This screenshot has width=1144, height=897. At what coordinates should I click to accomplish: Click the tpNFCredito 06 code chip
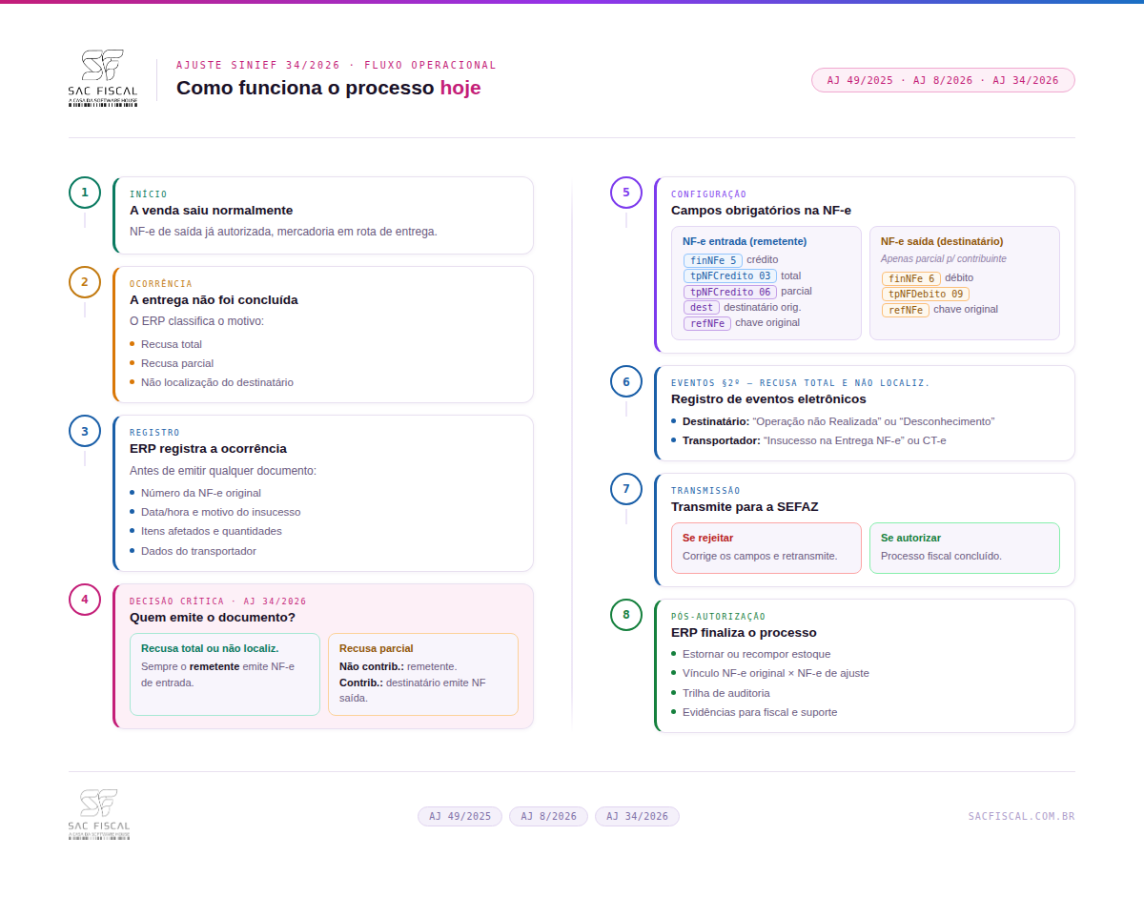[730, 292]
